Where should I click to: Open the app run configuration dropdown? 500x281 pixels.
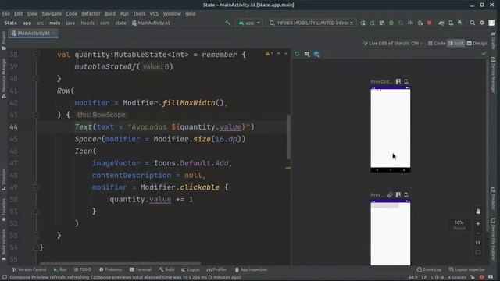249,23
